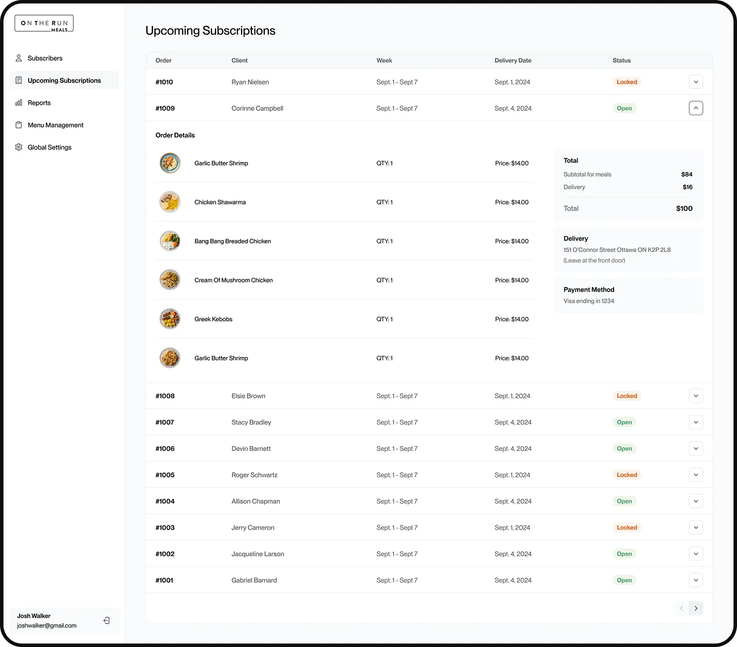Click the Menu Management clipboard icon
This screenshot has height=647, width=737.
pyautogui.click(x=19, y=125)
